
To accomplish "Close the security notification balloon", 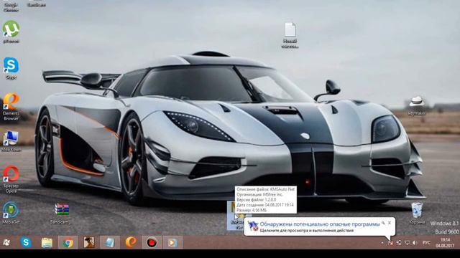I will pyautogui.click(x=390, y=223).
